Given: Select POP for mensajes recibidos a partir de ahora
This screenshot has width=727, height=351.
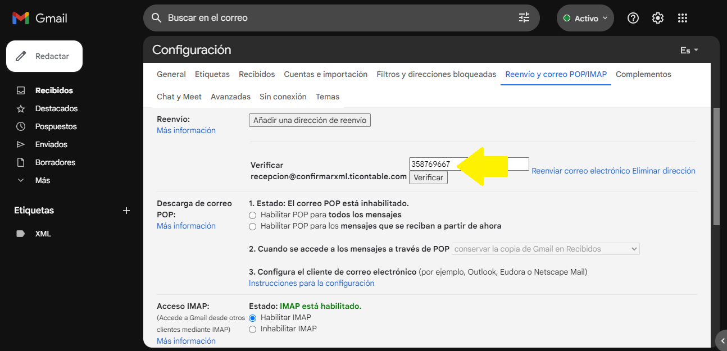Looking at the screenshot, I should 253,226.
